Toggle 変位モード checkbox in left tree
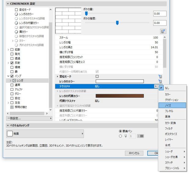 click(x=16, y=10)
